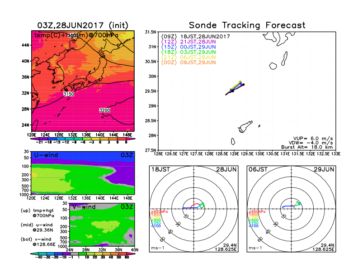
Task: Click the "31.5N" tracking map axis label
Action: pos(151,32)
